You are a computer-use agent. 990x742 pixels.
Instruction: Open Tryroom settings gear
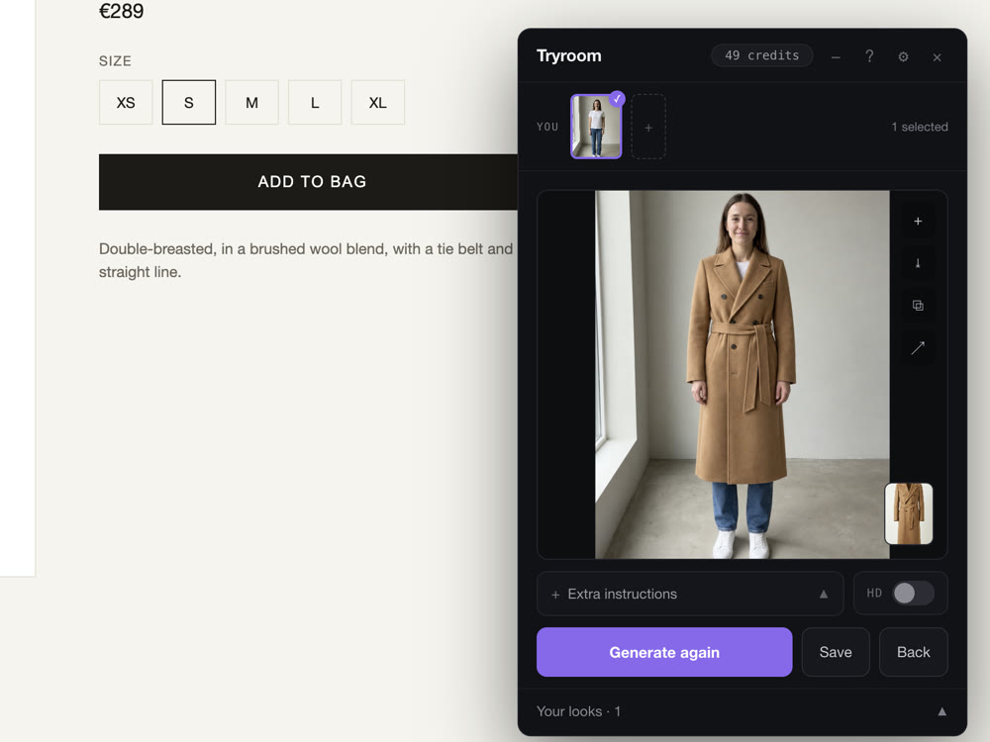coord(904,56)
